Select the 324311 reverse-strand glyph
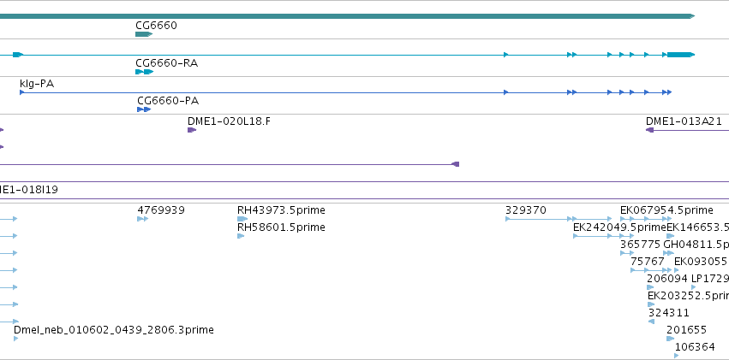This screenshot has height=360, width=729. pyautogui.click(x=651, y=322)
